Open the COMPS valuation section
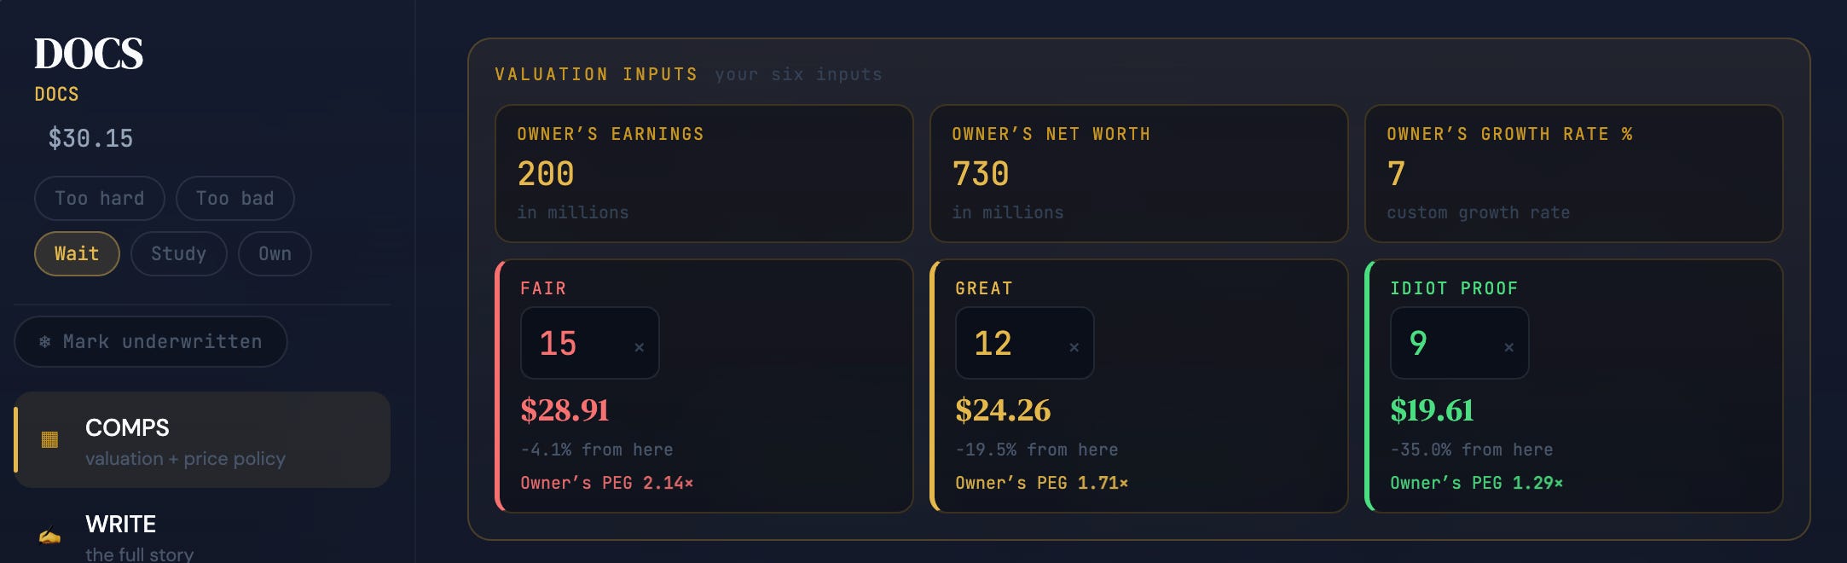The width and height of the screenshot is (1847, 563). [x=202, y=439]
